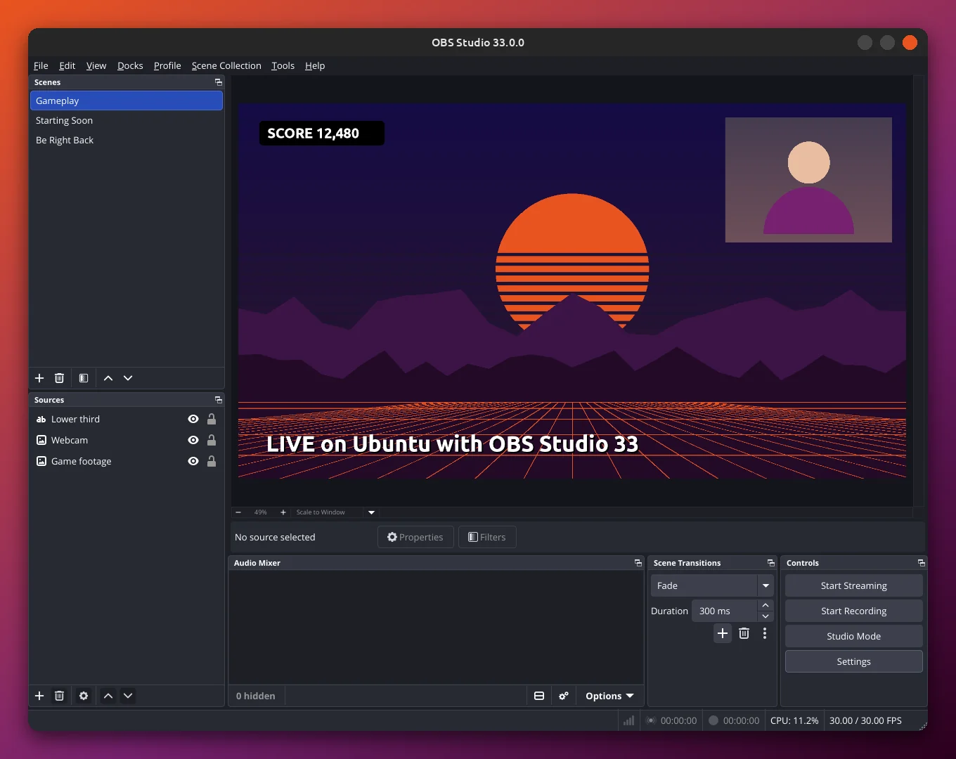Open the Scene Collection menu
The height and width of the screenshot is (759, 956).
click(226, 65)
